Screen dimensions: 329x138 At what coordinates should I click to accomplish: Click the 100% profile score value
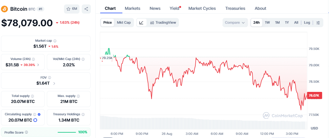[83, 132]
